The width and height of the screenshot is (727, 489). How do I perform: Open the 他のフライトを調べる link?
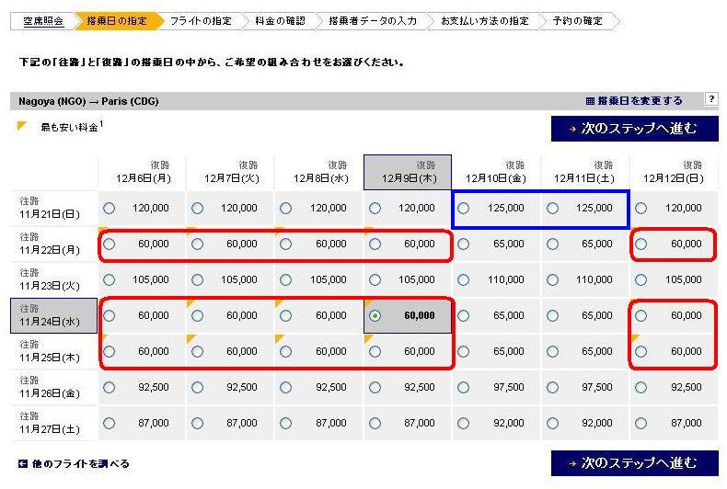(80, 464)
